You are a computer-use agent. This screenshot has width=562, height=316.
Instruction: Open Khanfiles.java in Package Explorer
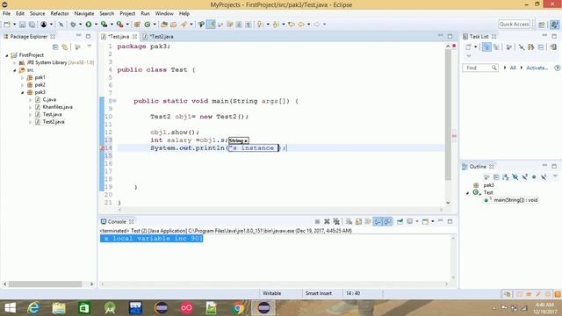tap(57, 107)
